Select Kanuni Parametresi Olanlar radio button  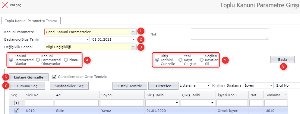click(x=11, y=60)
